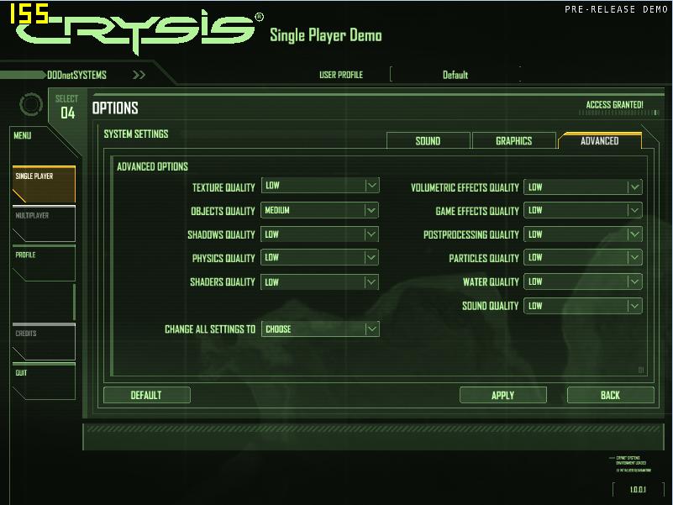Open the Objects Quality dropdown
The height and width of the screenshot is (505, 673).
pyautogui.click(x=320, y=210)
